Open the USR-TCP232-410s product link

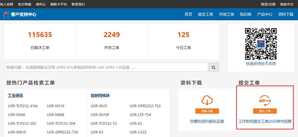[23, 106]
